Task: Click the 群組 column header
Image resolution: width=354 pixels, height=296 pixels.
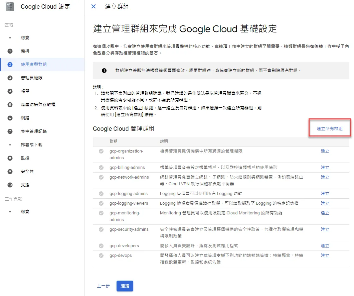Action: click(114, 141)
